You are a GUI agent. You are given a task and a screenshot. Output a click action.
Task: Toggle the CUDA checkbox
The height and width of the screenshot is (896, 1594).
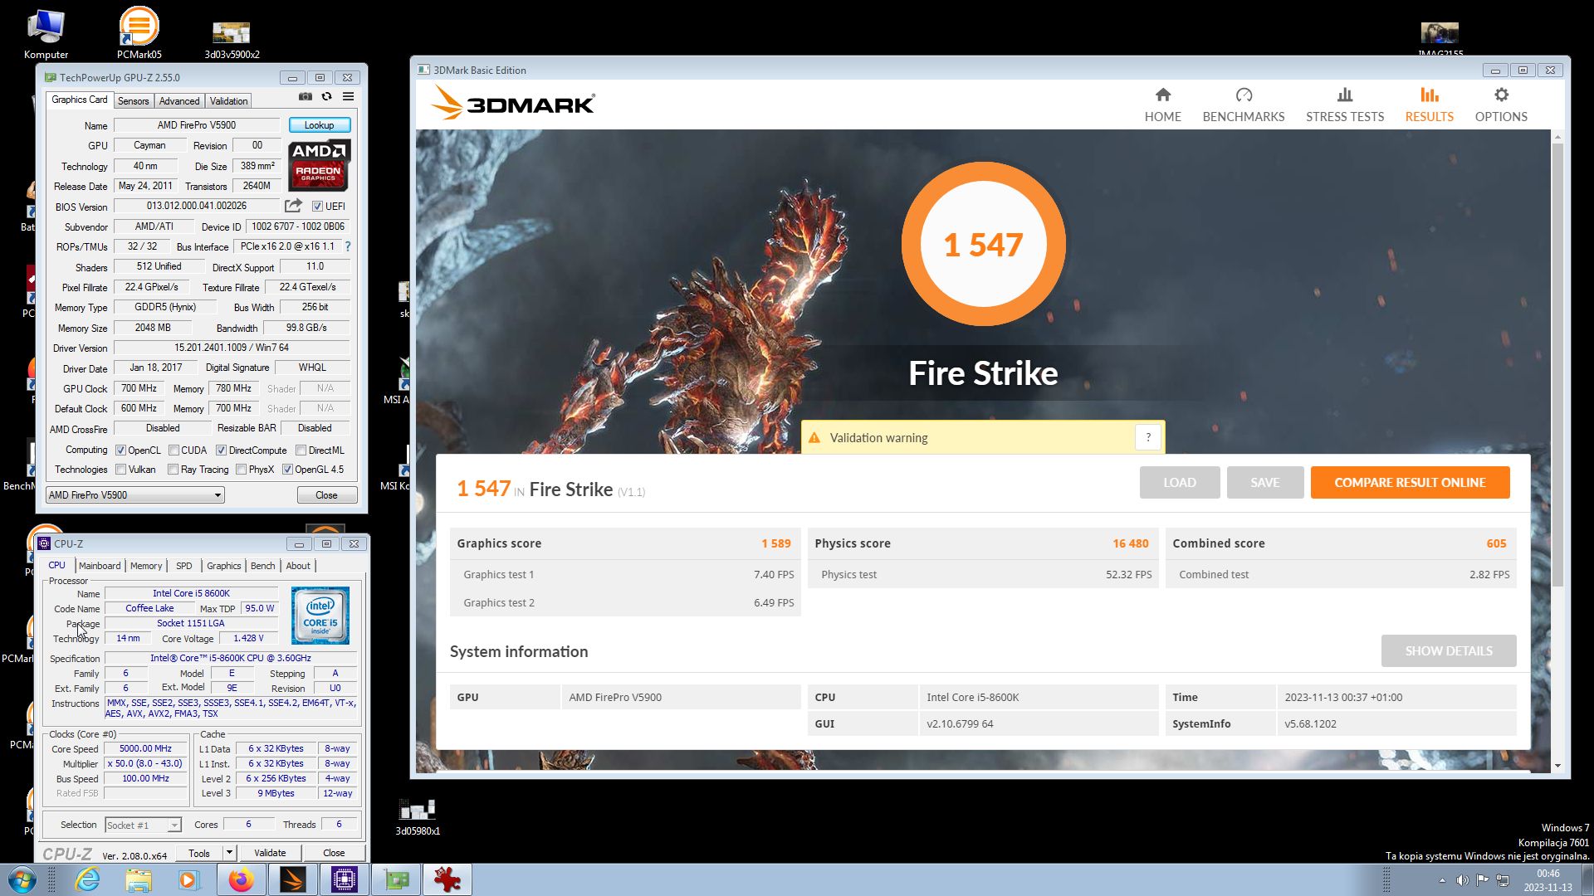[x=174, y=450]
